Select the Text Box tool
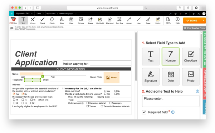 119,20
